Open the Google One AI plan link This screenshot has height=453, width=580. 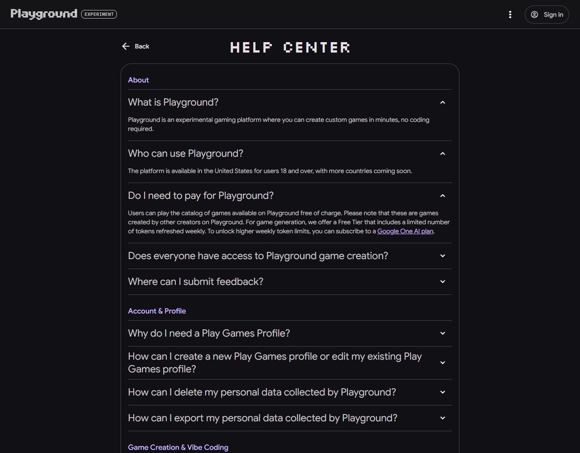coord(405,231)
